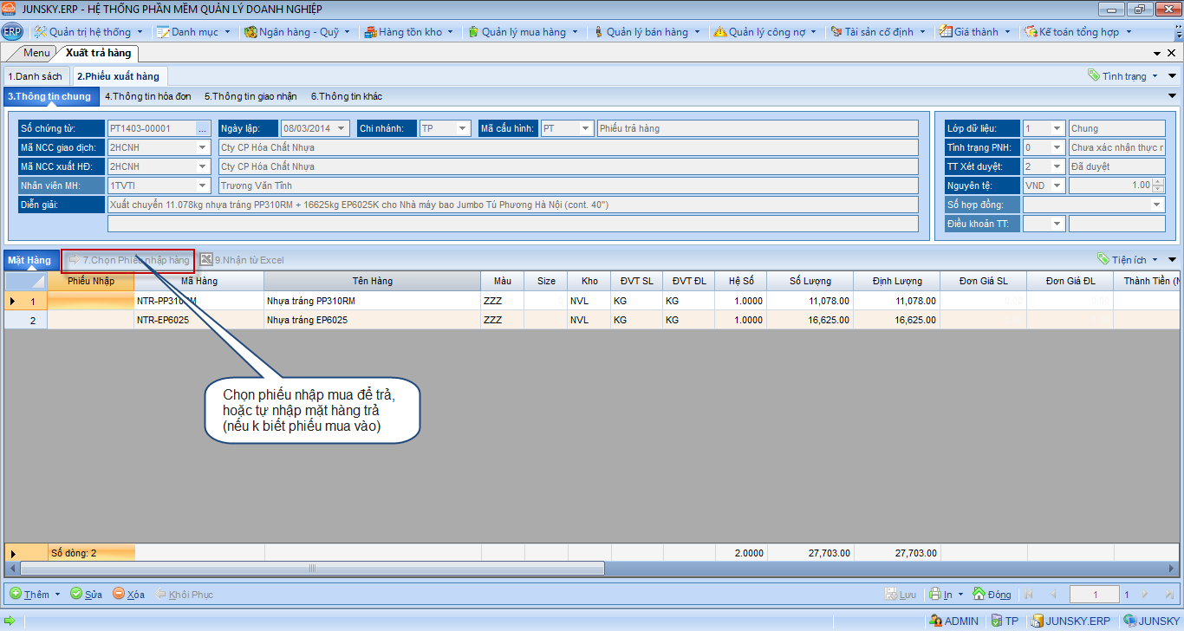Click the In printer icon
The height and width of the screenshot is (631, 1184).
tap(935, 594)
